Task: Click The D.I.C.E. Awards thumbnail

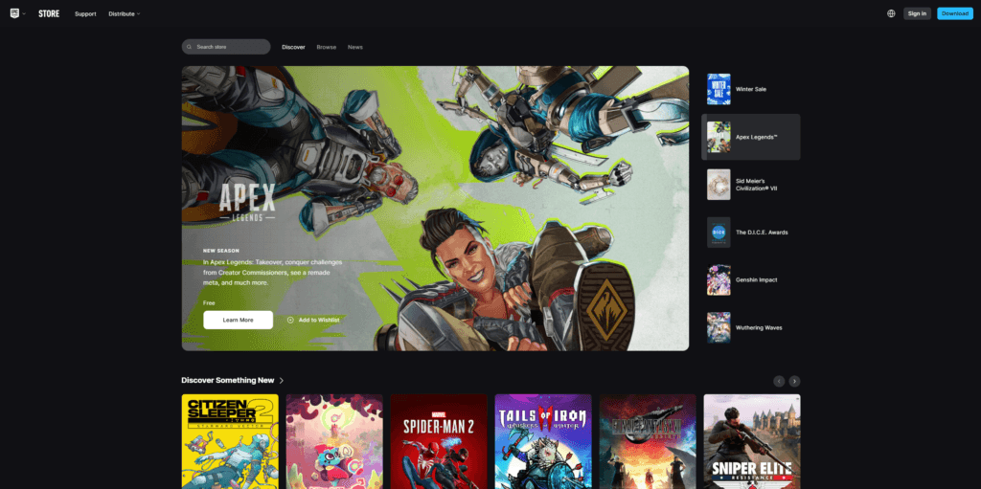Action: (x=719, y=232)
